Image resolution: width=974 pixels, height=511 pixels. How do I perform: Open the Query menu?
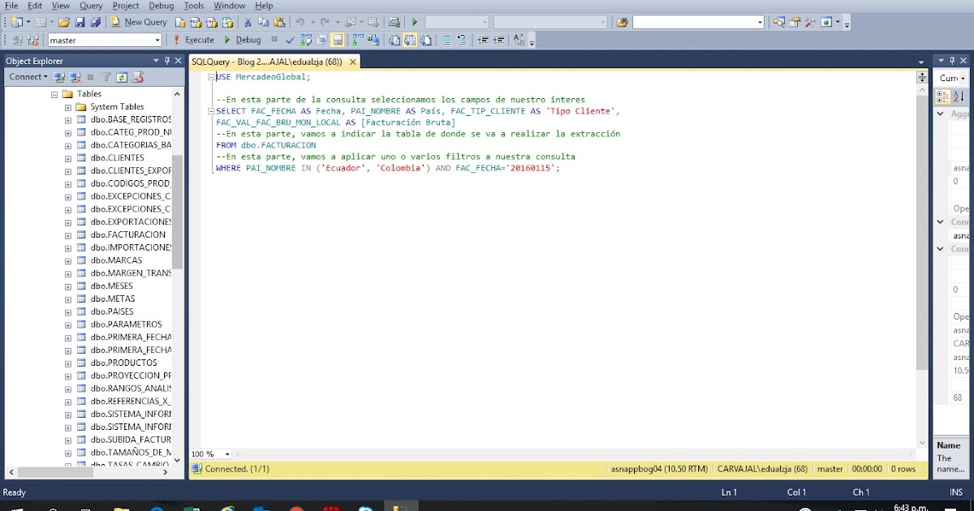click(90, 6)
